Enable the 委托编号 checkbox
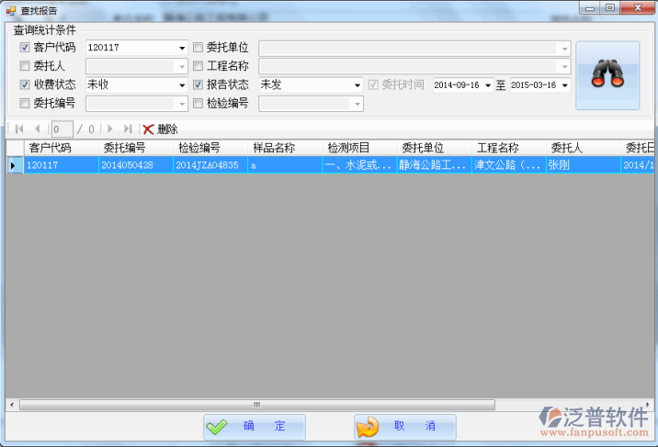The height and width of the screenshot is (447, 658). (25, 103)
